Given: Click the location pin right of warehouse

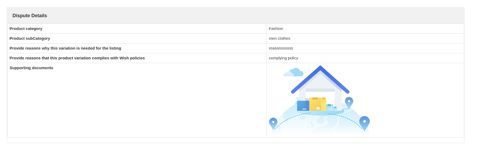Looking at the screenshot, I should tap(349, 102).
